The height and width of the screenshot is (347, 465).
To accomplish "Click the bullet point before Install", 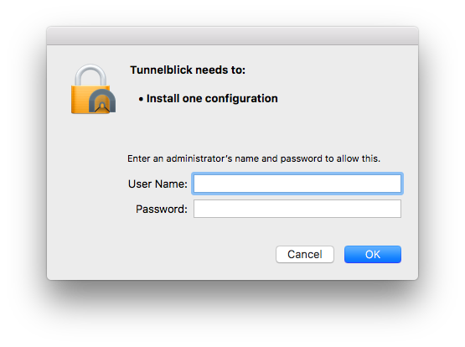I will point(141,100).
